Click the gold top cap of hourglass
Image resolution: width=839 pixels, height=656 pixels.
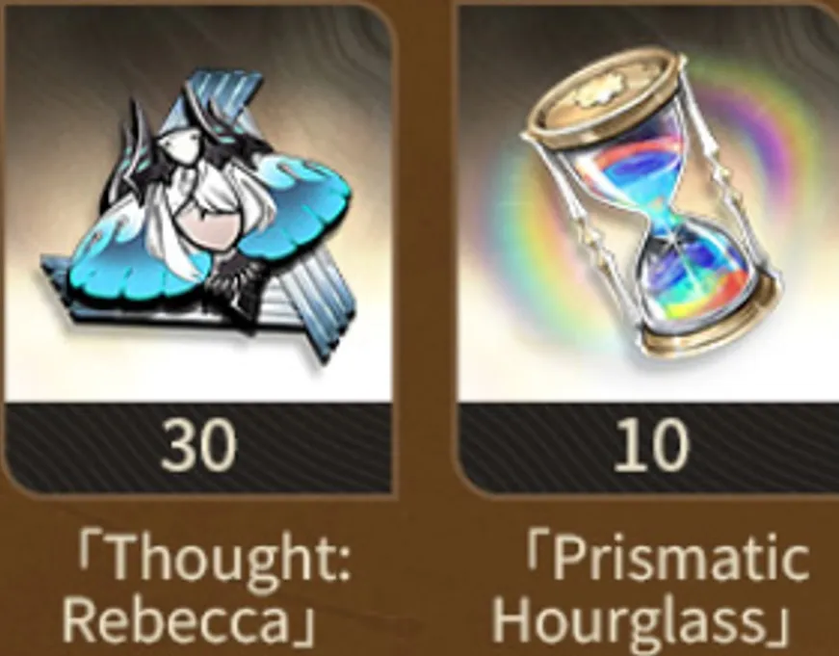605,99
